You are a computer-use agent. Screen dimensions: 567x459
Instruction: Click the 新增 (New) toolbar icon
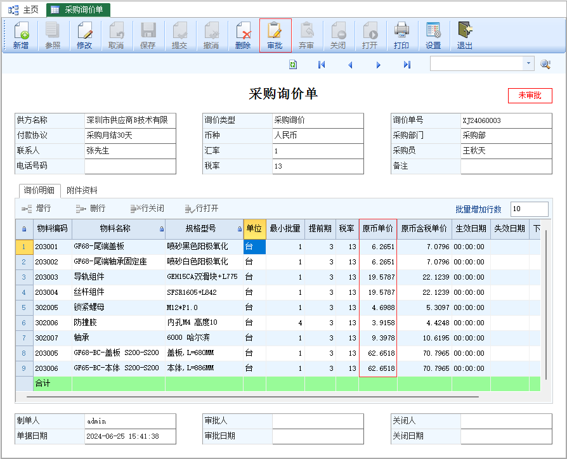pos(21,36)
